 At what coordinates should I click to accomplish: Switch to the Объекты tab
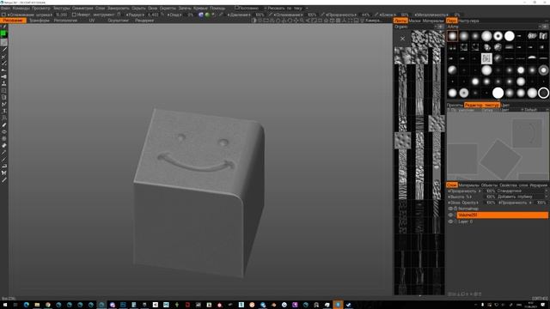[x=489, y=185]
